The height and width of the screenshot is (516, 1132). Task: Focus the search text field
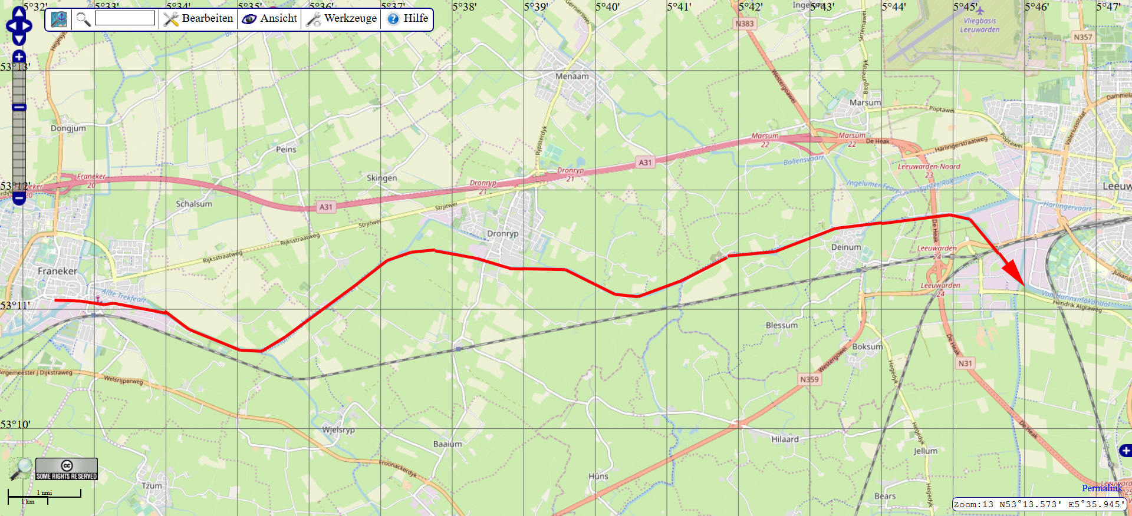(125, 18)
